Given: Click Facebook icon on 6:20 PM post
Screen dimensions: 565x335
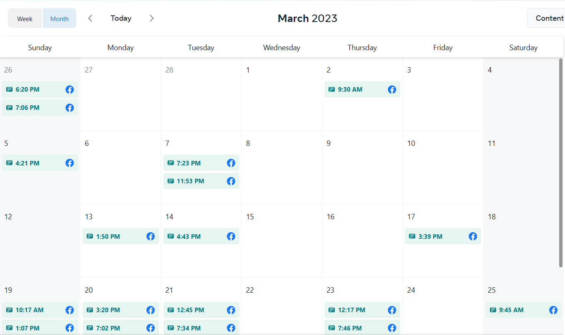Looking at the screenshot, I should click(x=70, y=90).
